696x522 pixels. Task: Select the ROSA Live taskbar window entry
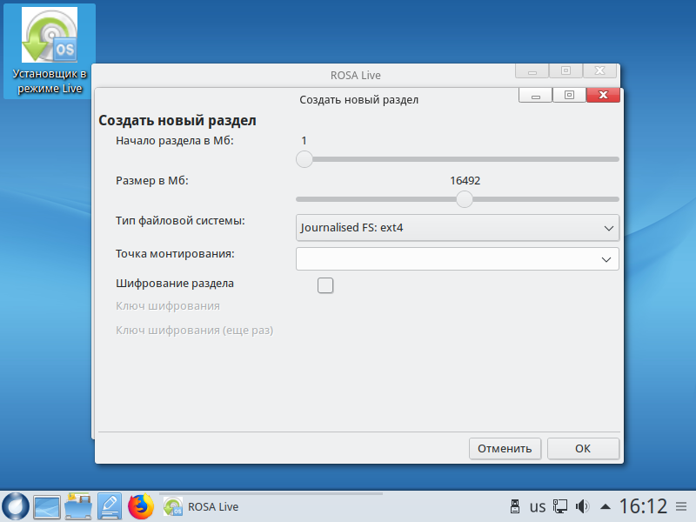(202, 506)
